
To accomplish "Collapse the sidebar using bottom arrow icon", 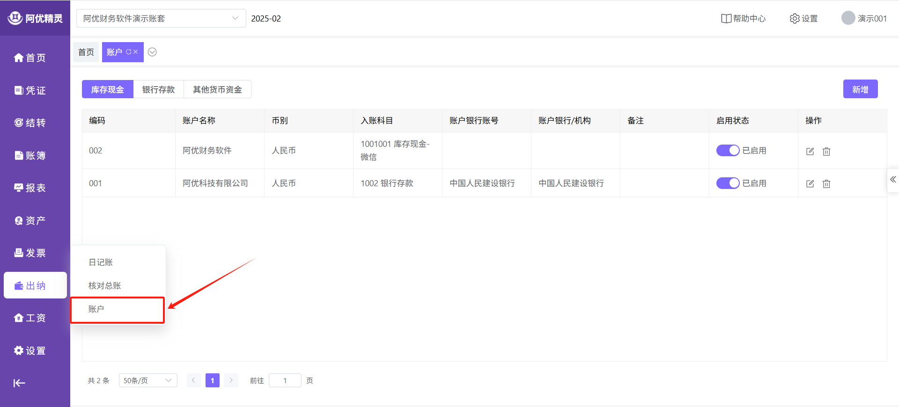I will pos(19,383).
